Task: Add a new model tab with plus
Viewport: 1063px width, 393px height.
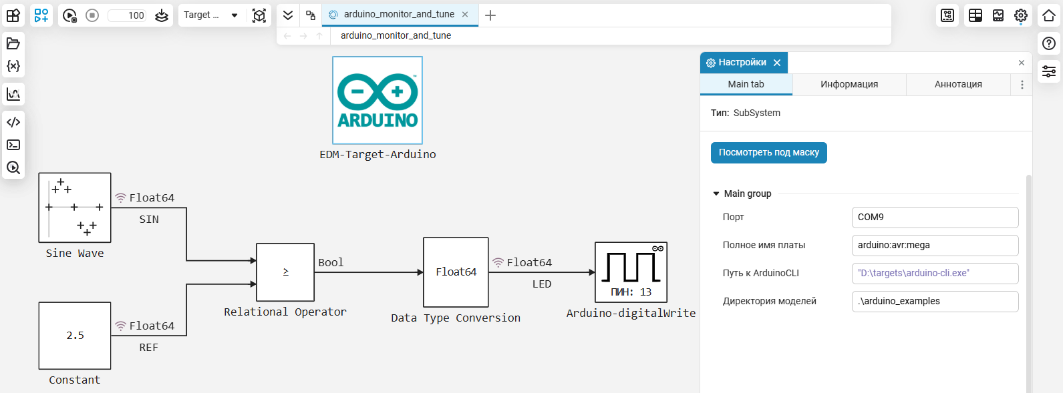Action: pos(490,15)
